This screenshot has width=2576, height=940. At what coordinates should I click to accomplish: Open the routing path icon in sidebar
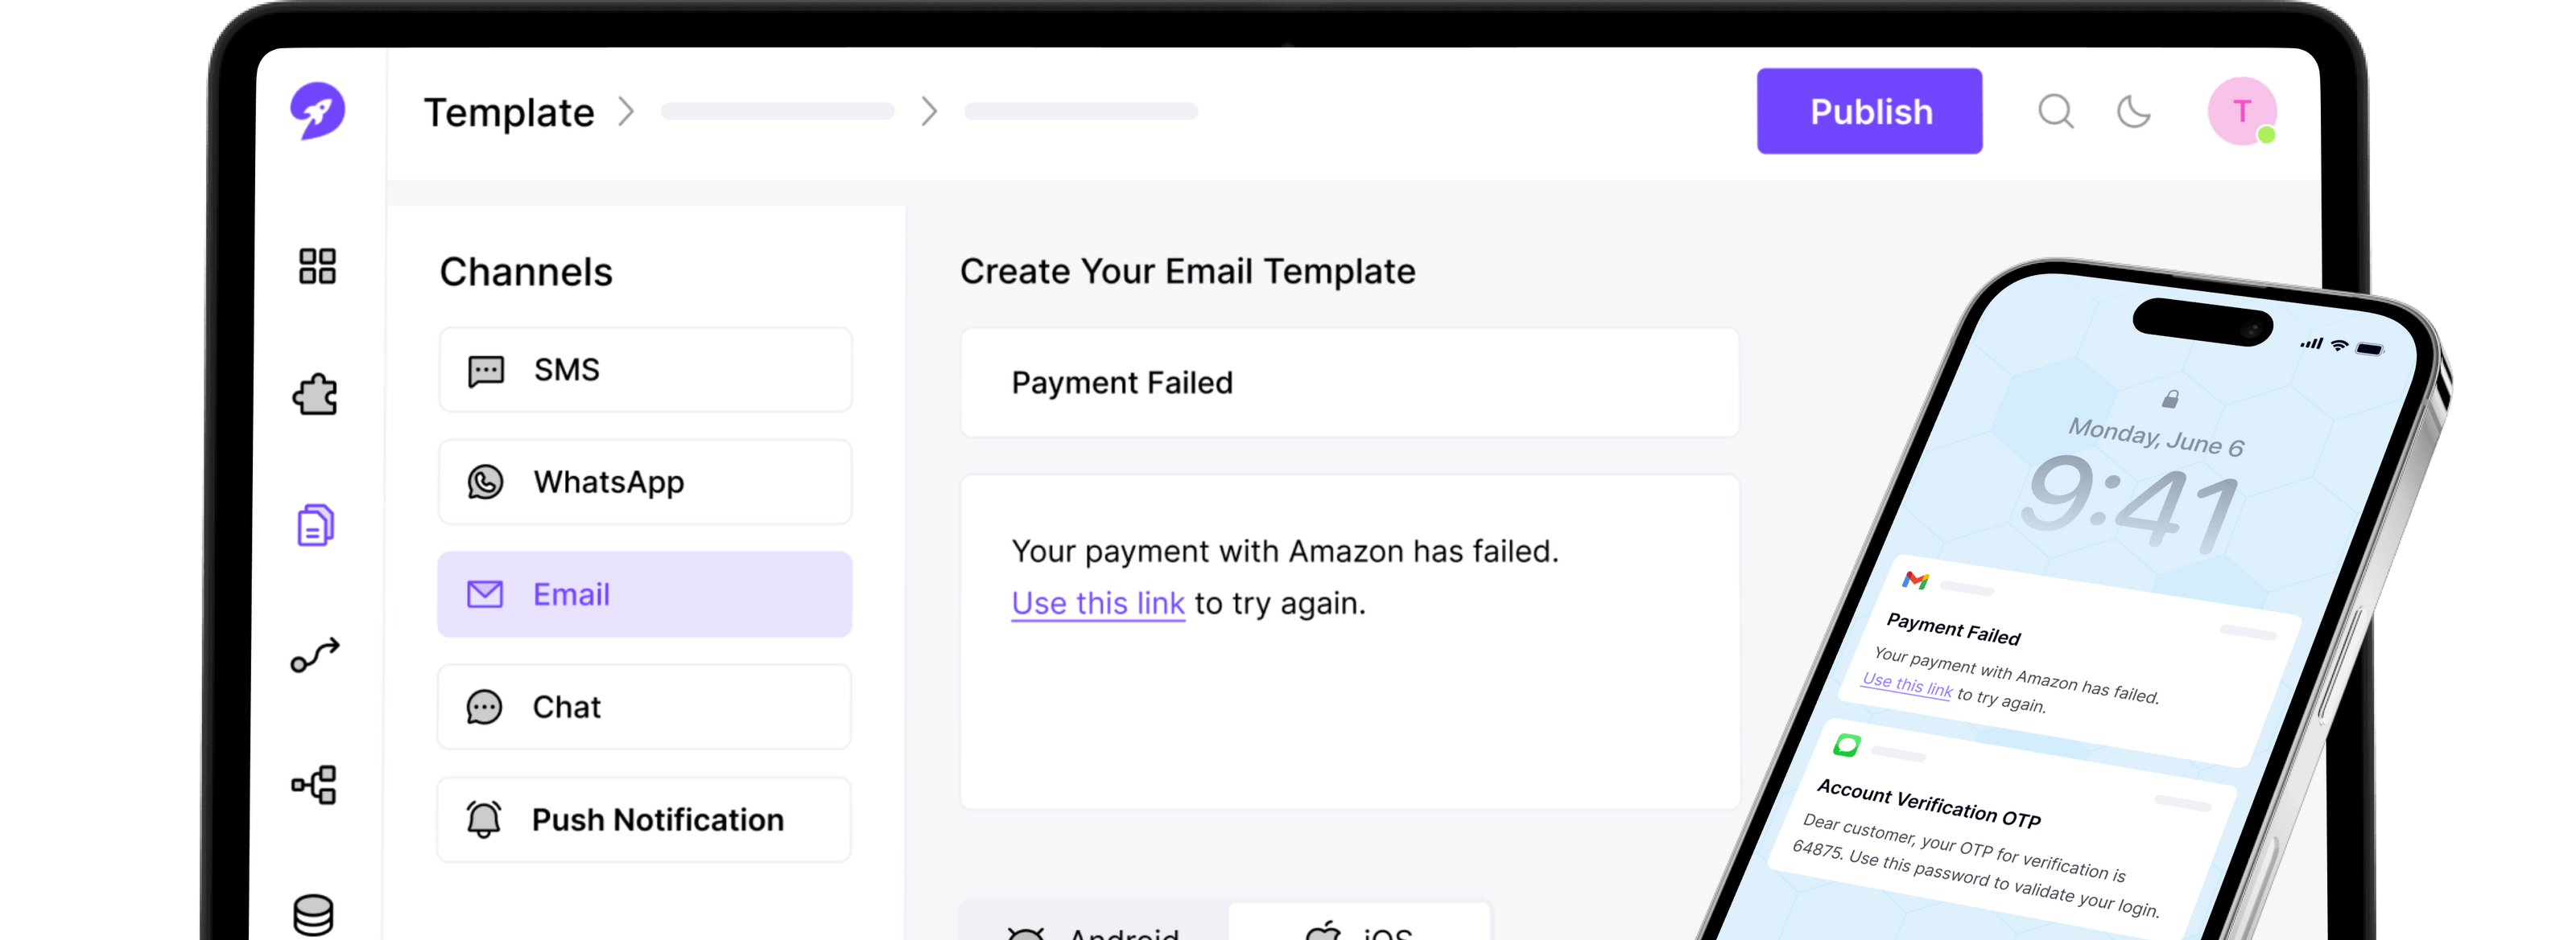pos(315,655)
